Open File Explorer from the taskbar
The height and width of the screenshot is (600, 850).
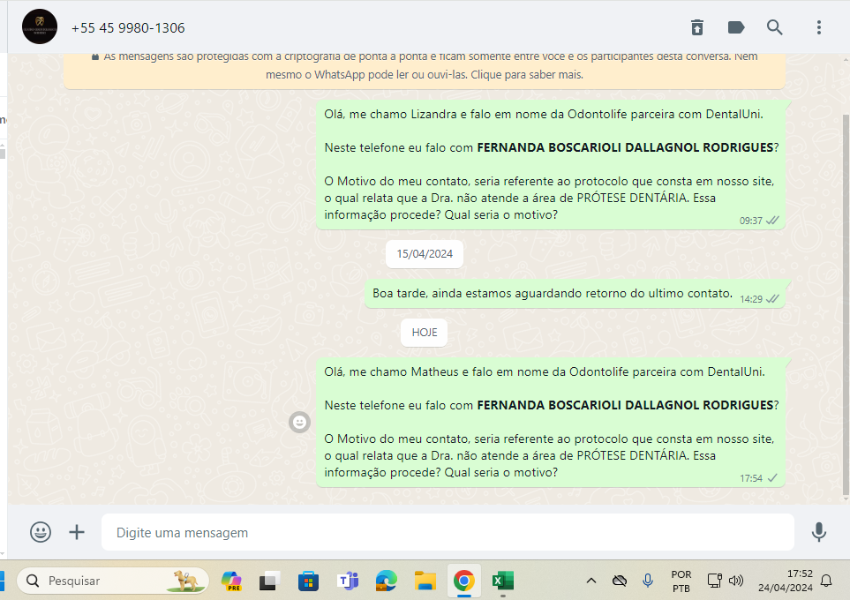pos(425,581)
